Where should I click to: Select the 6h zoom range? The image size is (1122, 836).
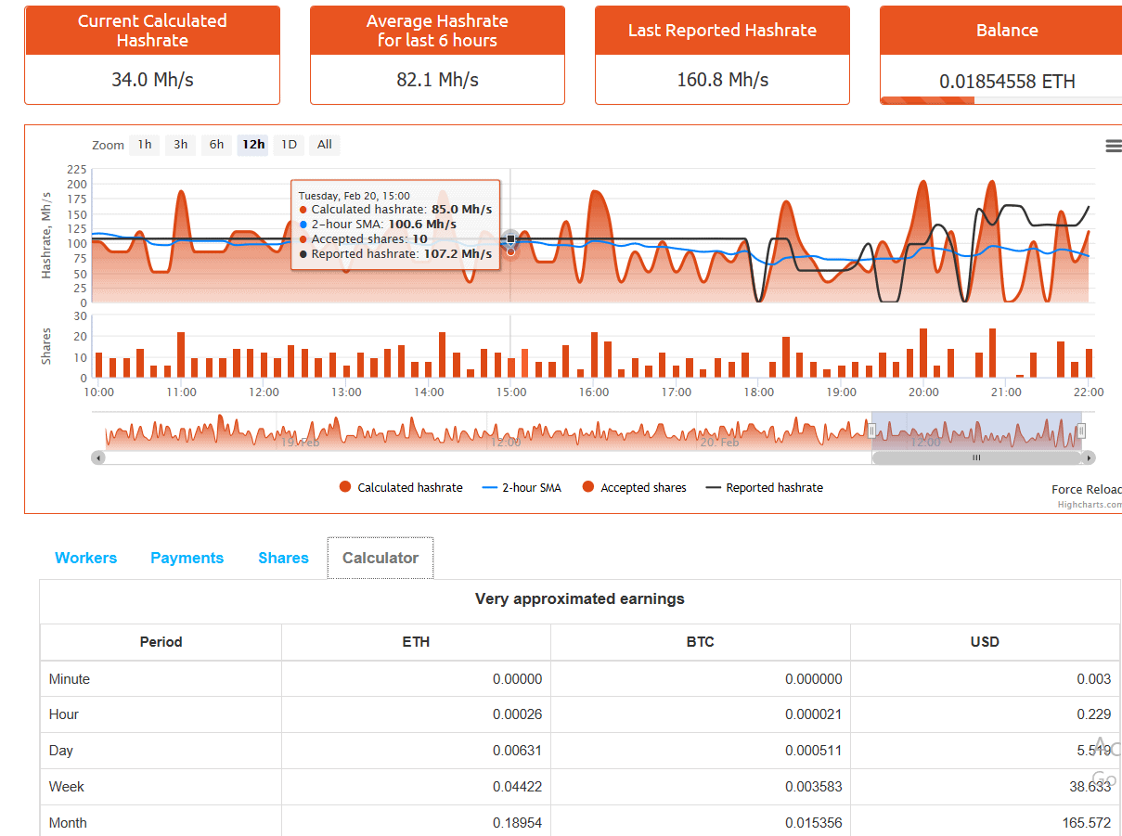click(216, 145)
